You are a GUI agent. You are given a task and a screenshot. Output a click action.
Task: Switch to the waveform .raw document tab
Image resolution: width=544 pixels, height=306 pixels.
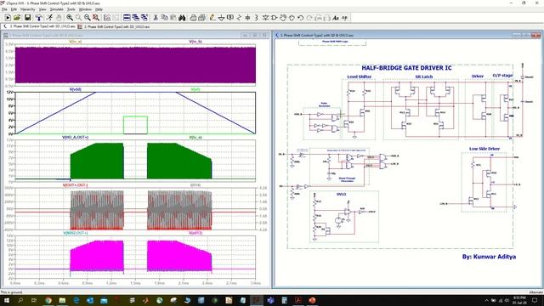[x=114, y=26]
